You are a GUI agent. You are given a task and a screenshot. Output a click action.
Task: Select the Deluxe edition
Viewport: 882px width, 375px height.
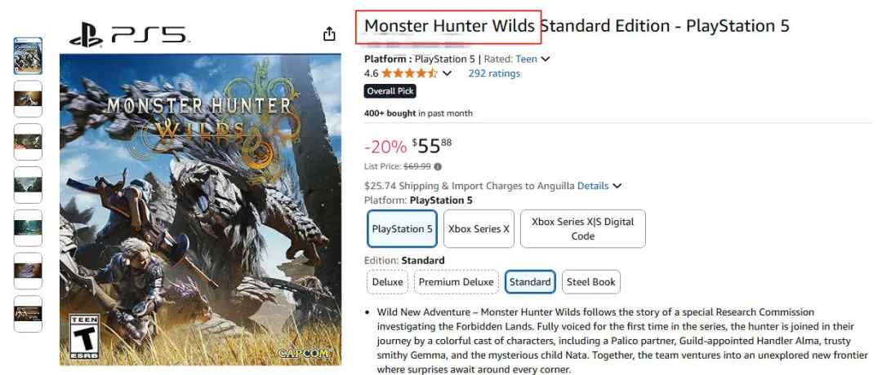click(387, 282)
